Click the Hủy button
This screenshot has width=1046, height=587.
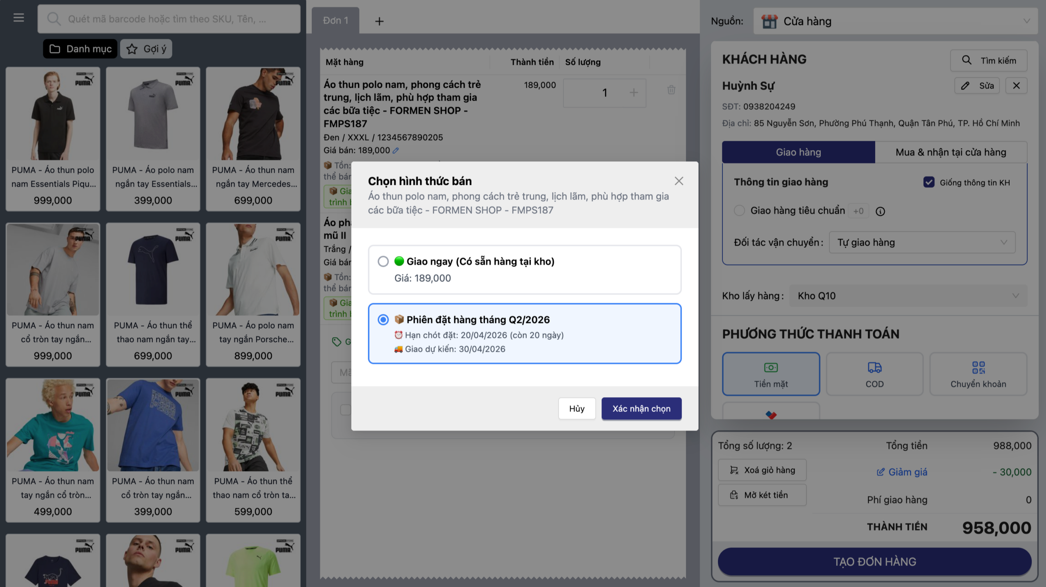[x=577, y=409]
